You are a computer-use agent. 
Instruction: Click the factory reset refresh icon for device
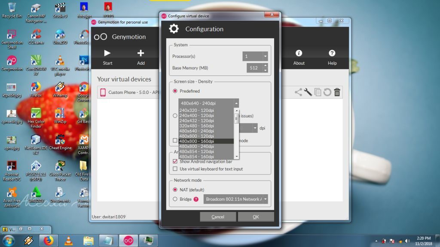327,92
